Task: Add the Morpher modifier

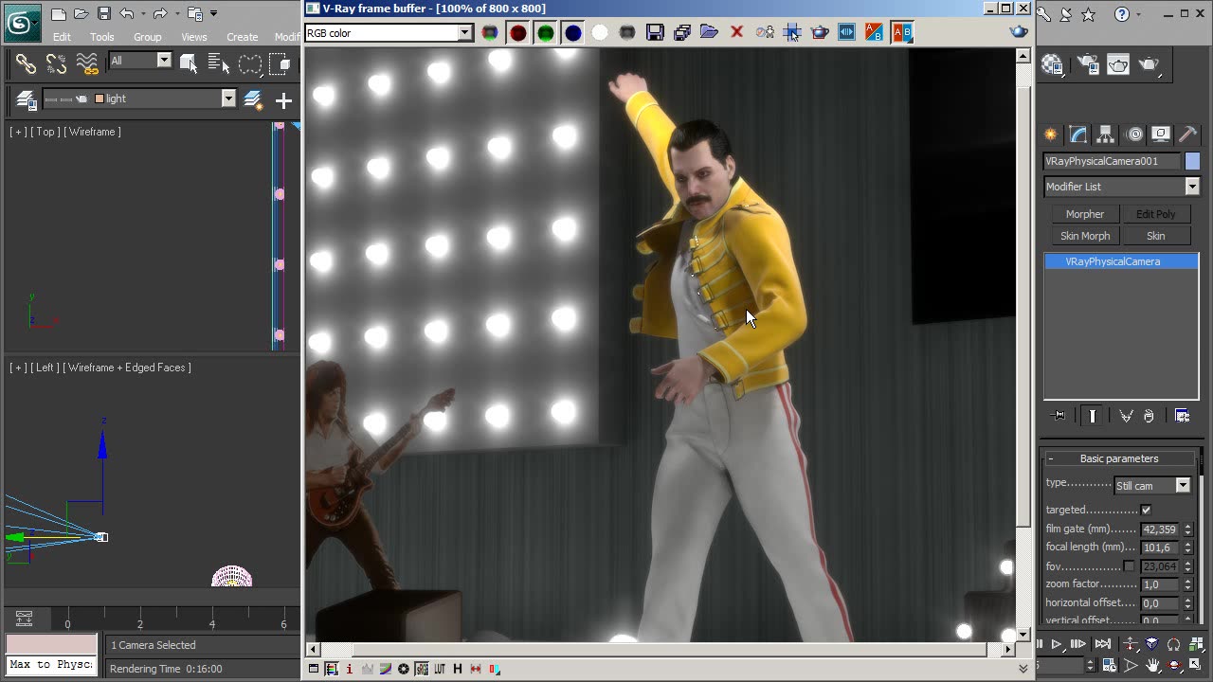Action: [x=1085, y=214]
